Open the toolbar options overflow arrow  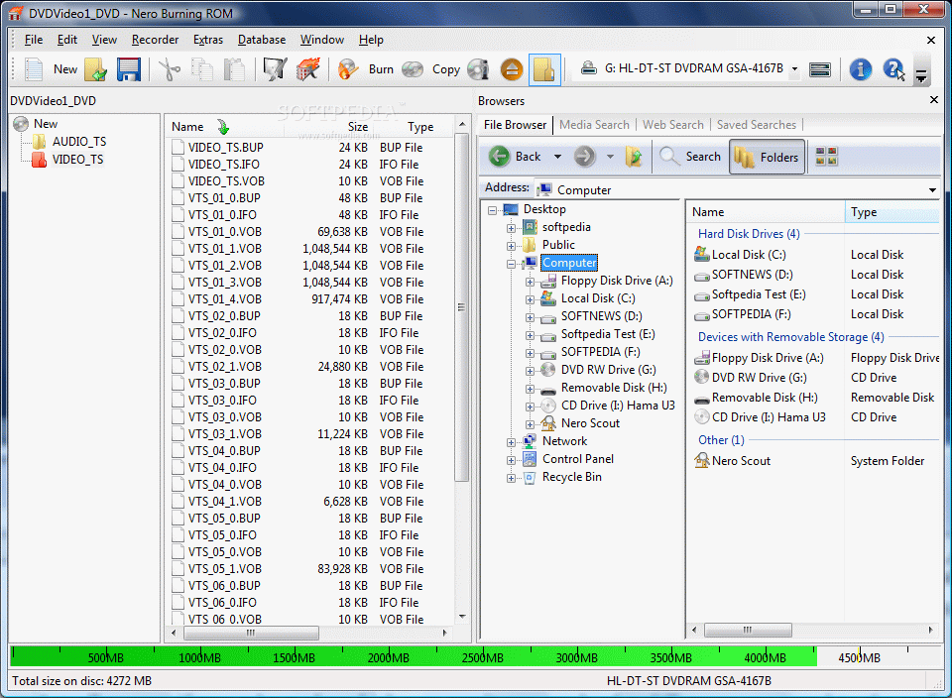[921, 75]
